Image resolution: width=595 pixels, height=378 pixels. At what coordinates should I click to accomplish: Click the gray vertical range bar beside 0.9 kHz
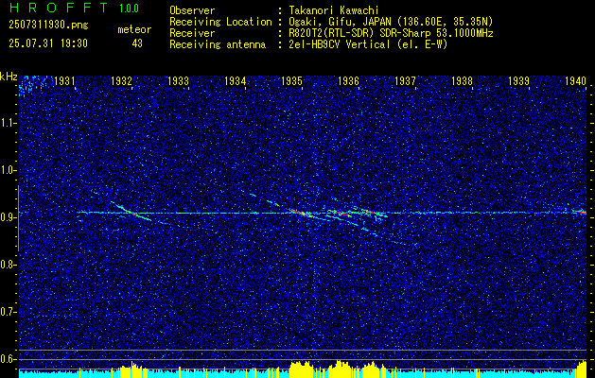click(x=18, y=218)
